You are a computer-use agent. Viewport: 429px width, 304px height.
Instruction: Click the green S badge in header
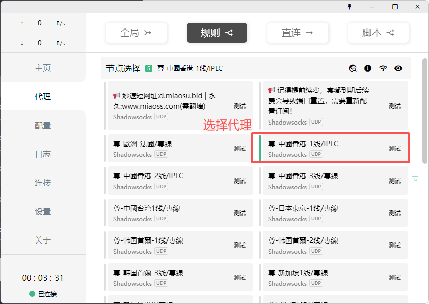(x=149, y=68)
